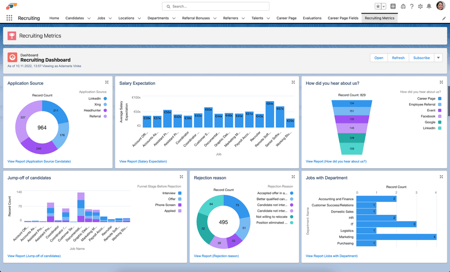Open the Trailhead guidance cloud icon
The height and width of the screenshot is (272, 450).
tap(403, 6)
